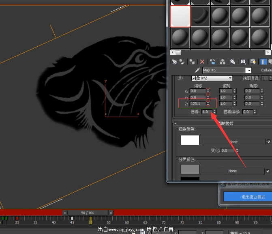Click the red X Reset Map icon
272x234 pixels.
(202, 62)
